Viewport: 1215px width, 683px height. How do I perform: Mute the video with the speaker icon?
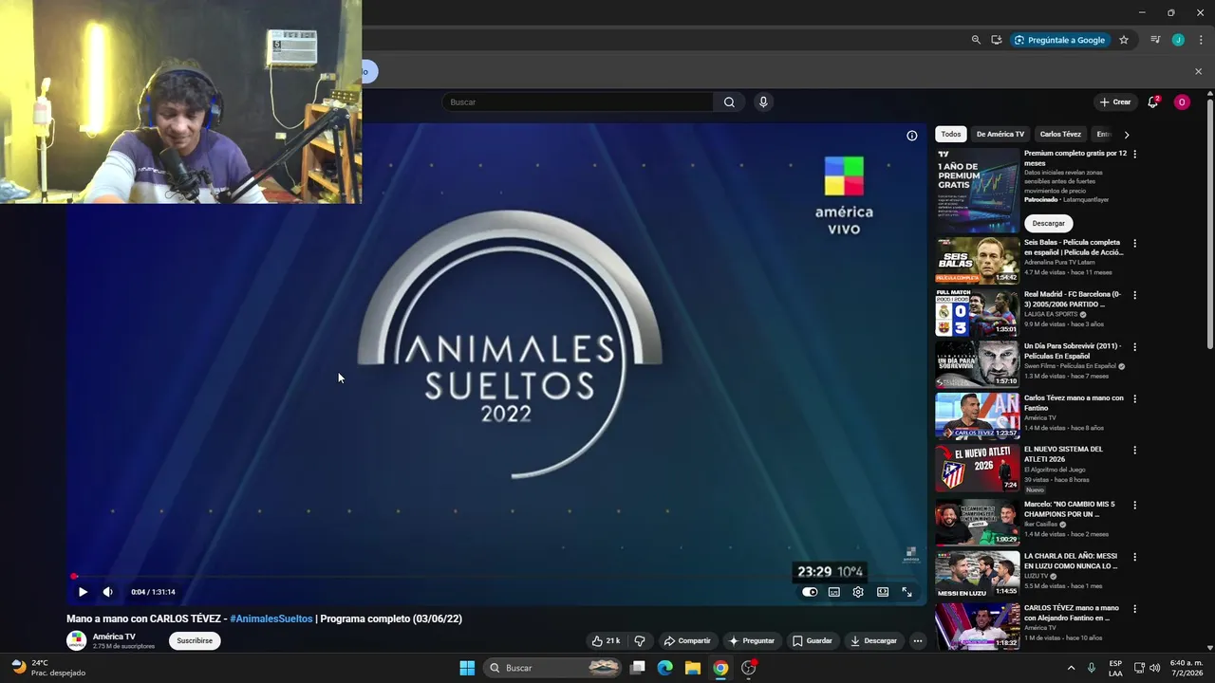[107, 592]
